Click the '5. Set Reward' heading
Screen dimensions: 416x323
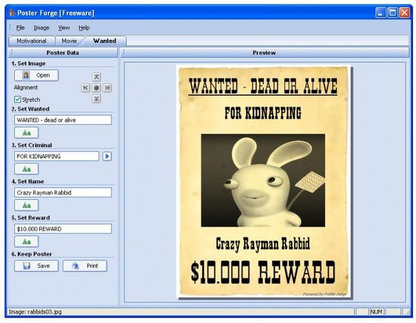click(31, 218)
